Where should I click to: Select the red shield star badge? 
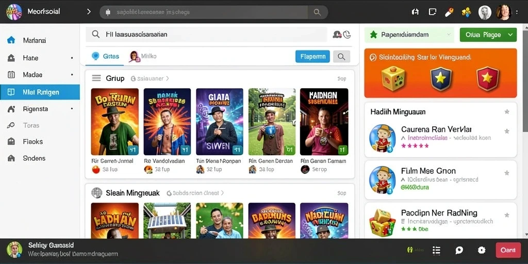(487, 78)
